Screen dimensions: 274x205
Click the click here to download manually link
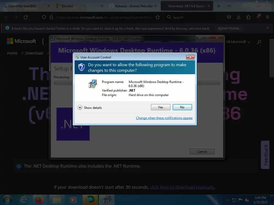click(182, 187)
